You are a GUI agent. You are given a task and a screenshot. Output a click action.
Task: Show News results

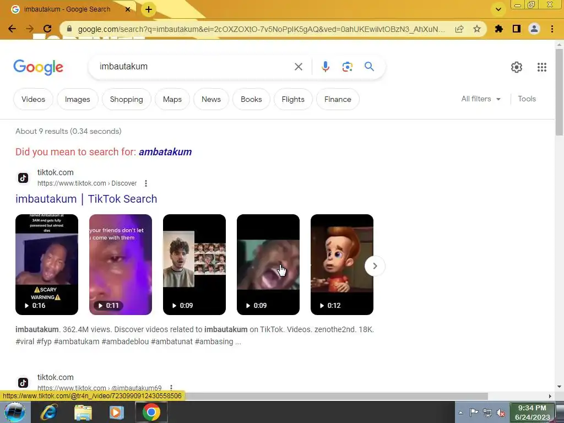211,99
